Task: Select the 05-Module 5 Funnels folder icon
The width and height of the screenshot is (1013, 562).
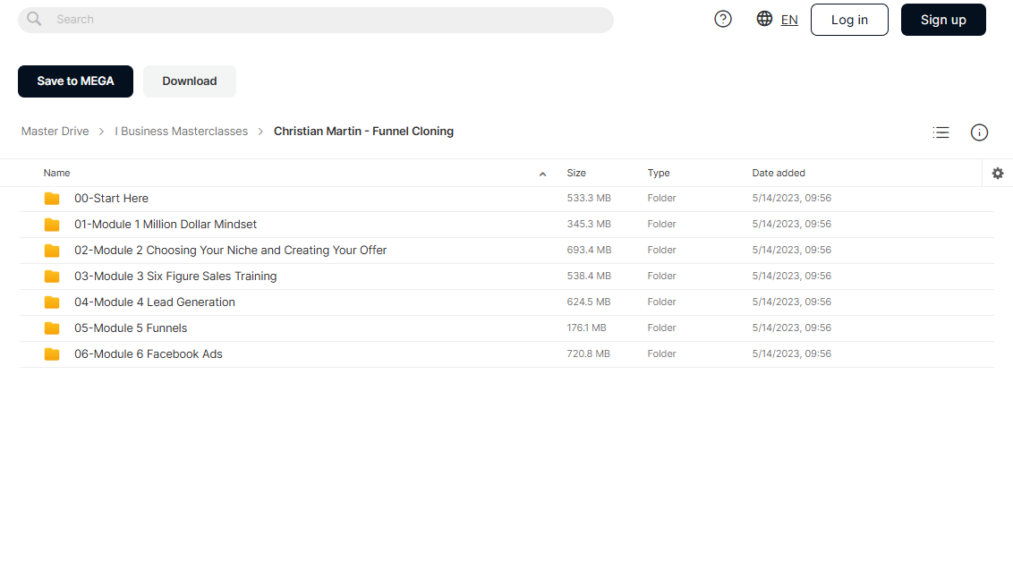Action: click(52, 328)
